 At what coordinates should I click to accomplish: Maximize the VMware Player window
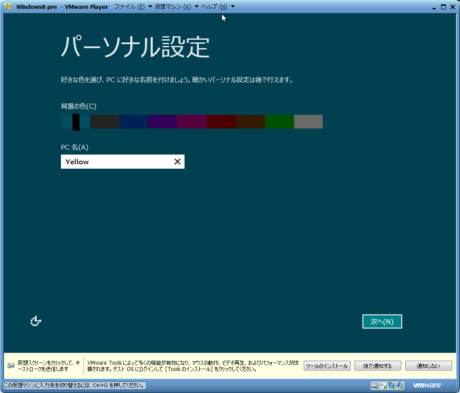coord(443,7)
